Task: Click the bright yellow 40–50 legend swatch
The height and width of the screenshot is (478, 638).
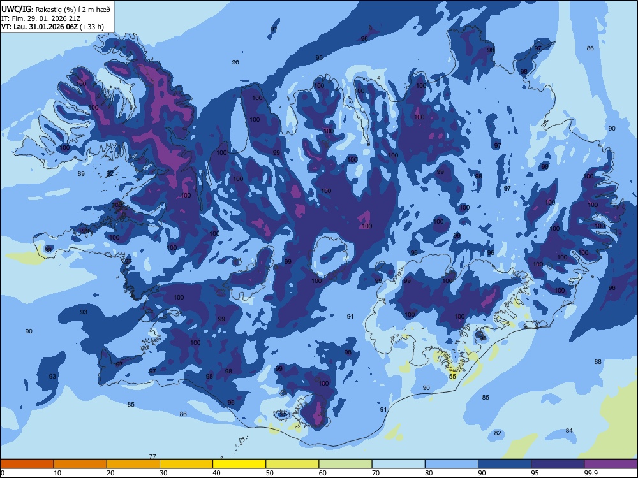Action: pos(239,464)
